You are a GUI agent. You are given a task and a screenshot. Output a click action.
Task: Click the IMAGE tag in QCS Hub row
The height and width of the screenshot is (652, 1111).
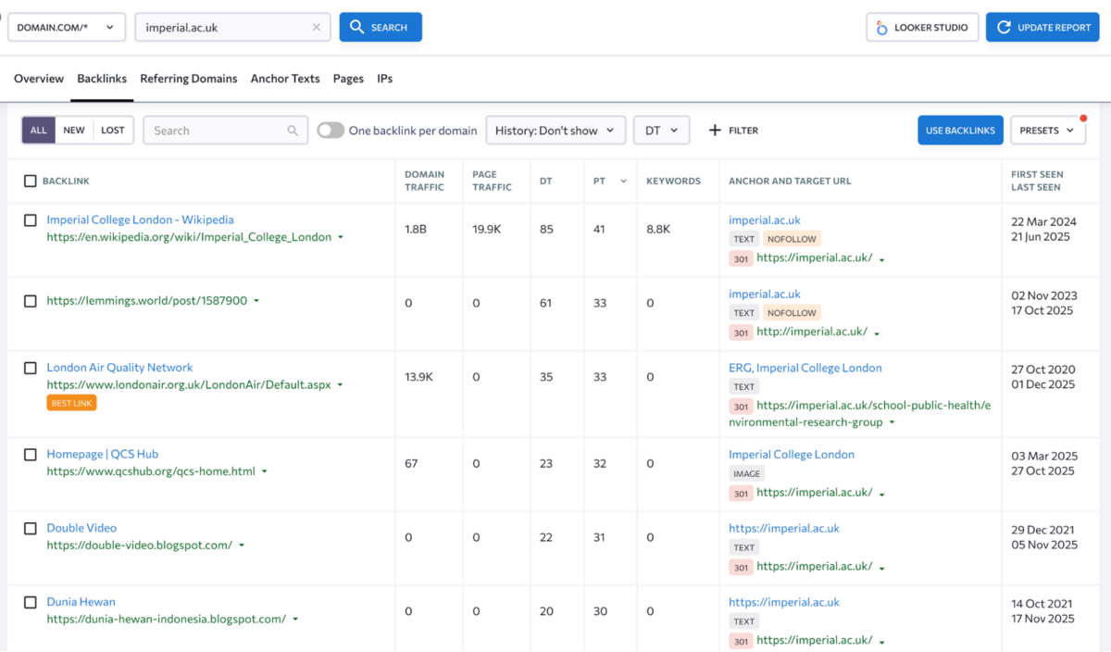(746, 473)
